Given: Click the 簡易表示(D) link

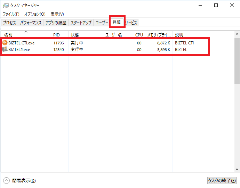Looking at the screenshot, I should coord(24,180).
